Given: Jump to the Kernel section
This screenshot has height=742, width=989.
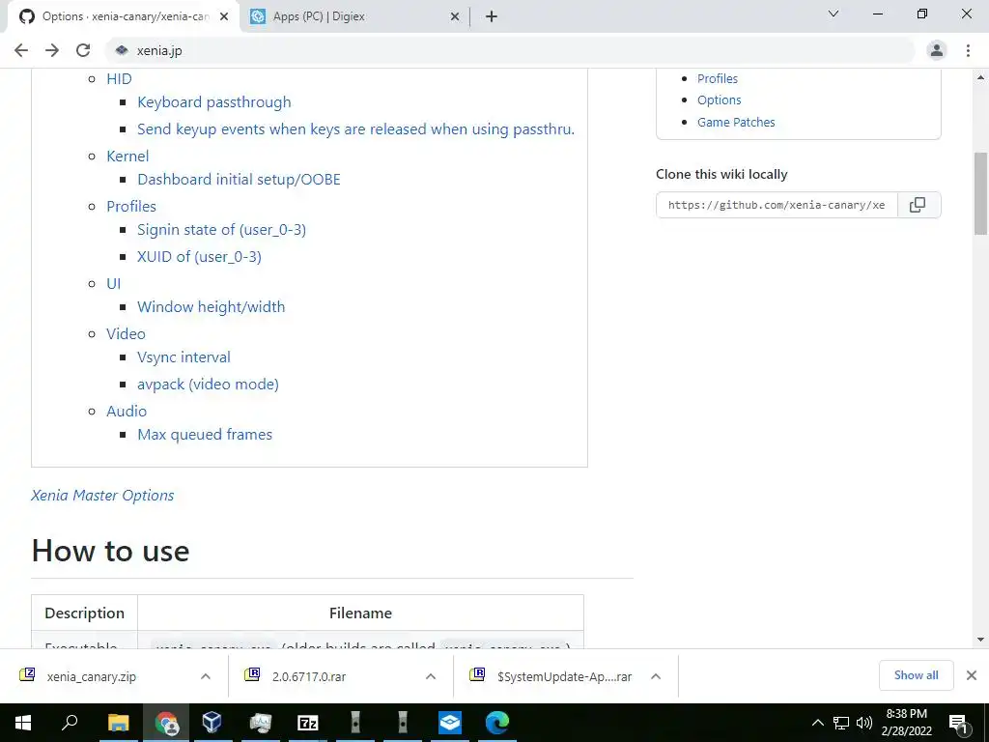Looking at the screenshot, I should click(x=127, y=157).
